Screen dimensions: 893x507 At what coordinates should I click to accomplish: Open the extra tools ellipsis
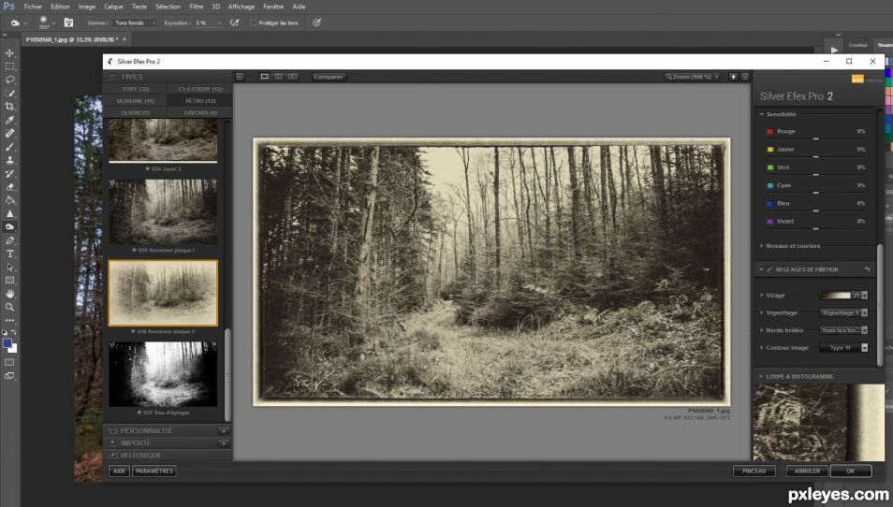[9, 320]
